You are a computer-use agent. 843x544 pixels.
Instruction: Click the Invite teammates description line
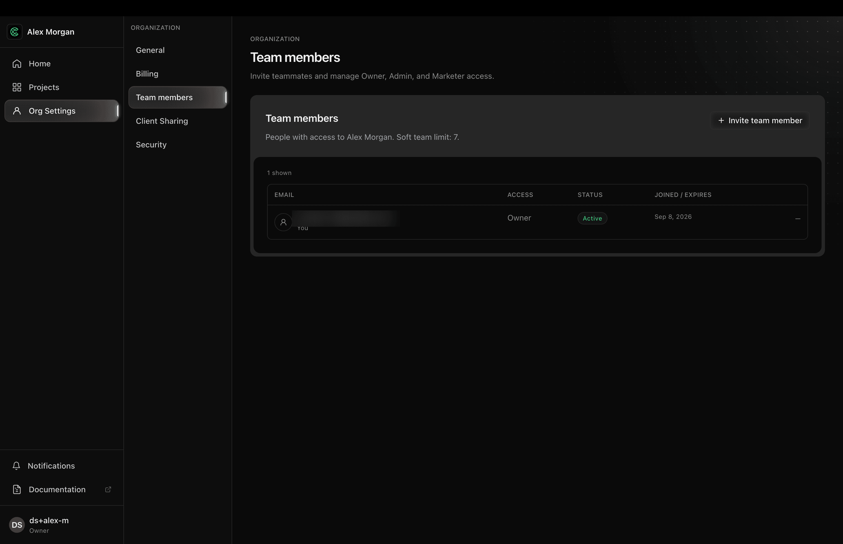(372, 76)
